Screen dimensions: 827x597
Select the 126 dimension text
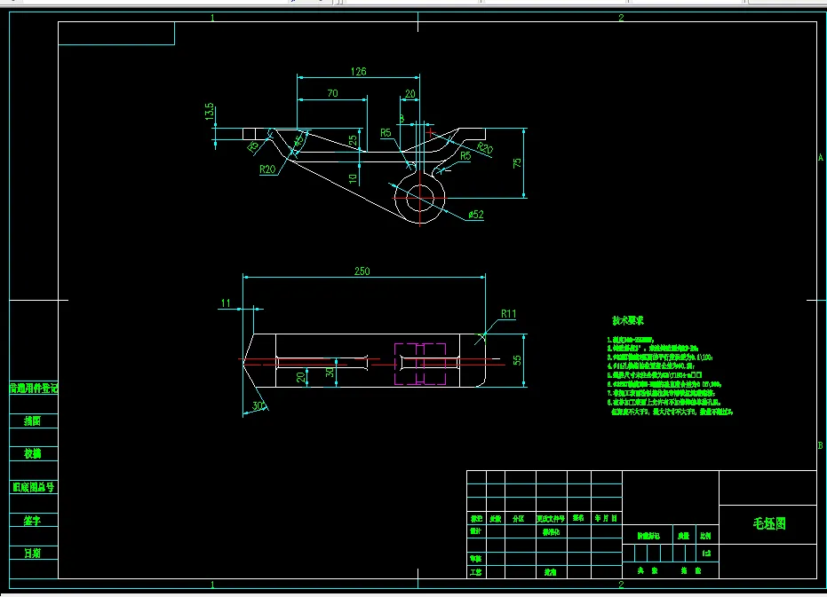tap(358, 71)
